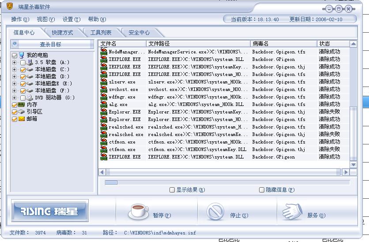Click the memory chip icon
This screenshot has width=369, height=242.
22,104
